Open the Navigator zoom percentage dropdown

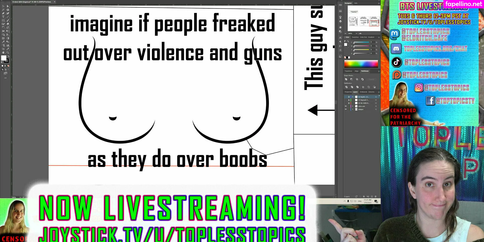356,33
